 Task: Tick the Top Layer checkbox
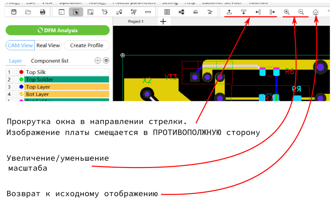click(15, 87)
